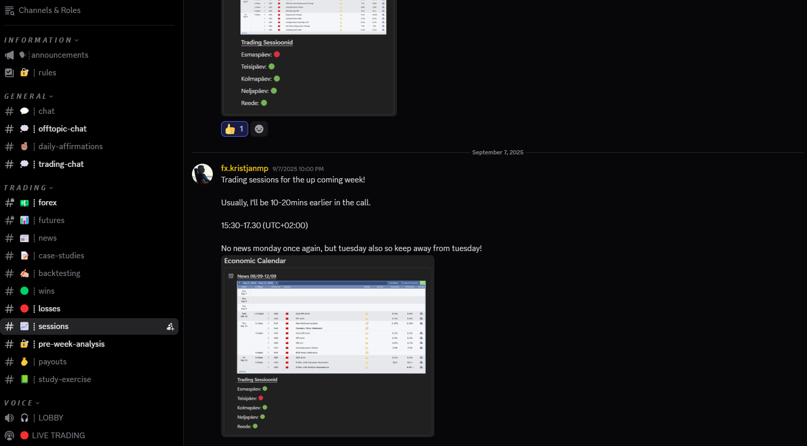Click the LIVE TRADING stage channel icon
This screenshot has height=446, width=807.
(x=9, y=436)
